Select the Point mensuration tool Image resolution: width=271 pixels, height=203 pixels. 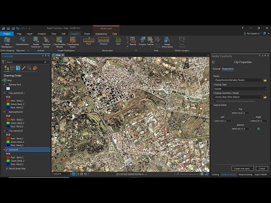[x=89, y=41]
